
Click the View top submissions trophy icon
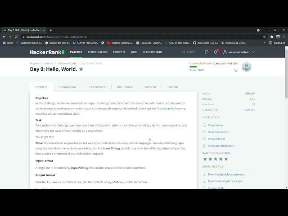204,146
